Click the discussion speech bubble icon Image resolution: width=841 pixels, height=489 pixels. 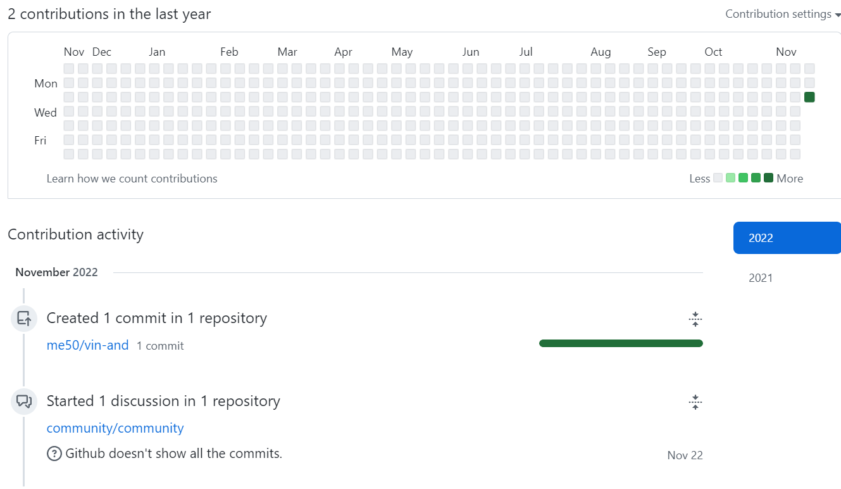point(23,401)
